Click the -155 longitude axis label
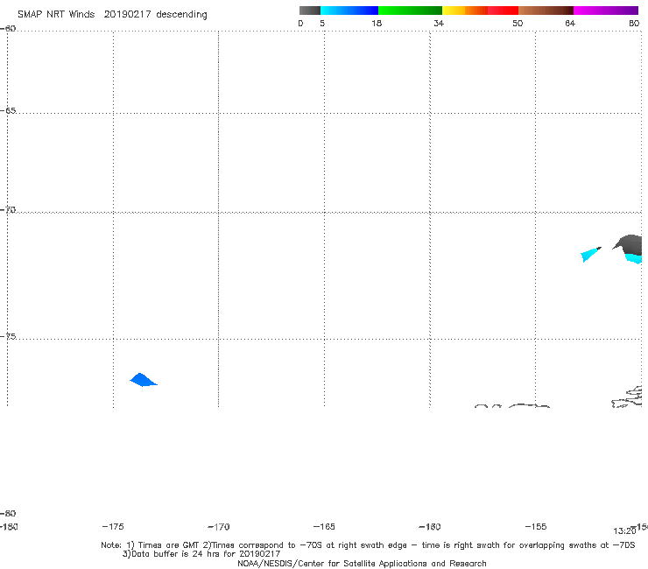The image size is (648, 569). pos(536,527)
